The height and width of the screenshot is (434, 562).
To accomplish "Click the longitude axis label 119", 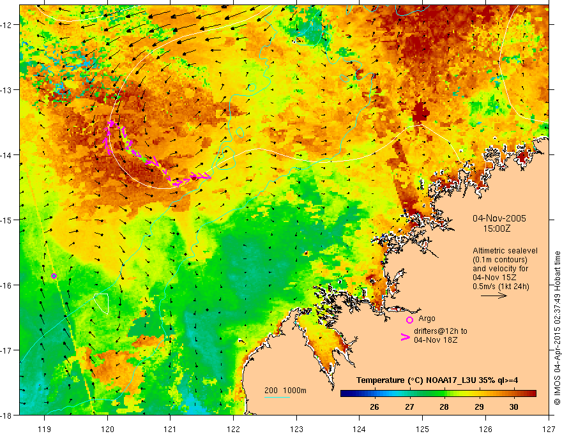I will pos(44,429).
